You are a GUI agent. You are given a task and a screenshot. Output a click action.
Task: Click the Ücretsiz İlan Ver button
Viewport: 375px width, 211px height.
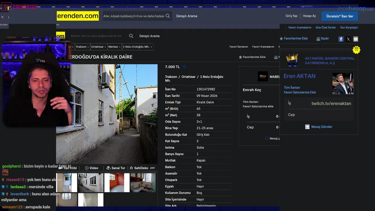[x=340, y=16]
